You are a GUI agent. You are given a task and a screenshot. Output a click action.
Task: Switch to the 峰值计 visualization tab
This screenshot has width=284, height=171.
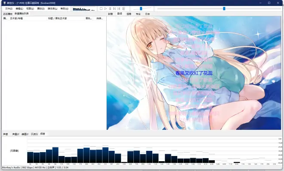25,134
